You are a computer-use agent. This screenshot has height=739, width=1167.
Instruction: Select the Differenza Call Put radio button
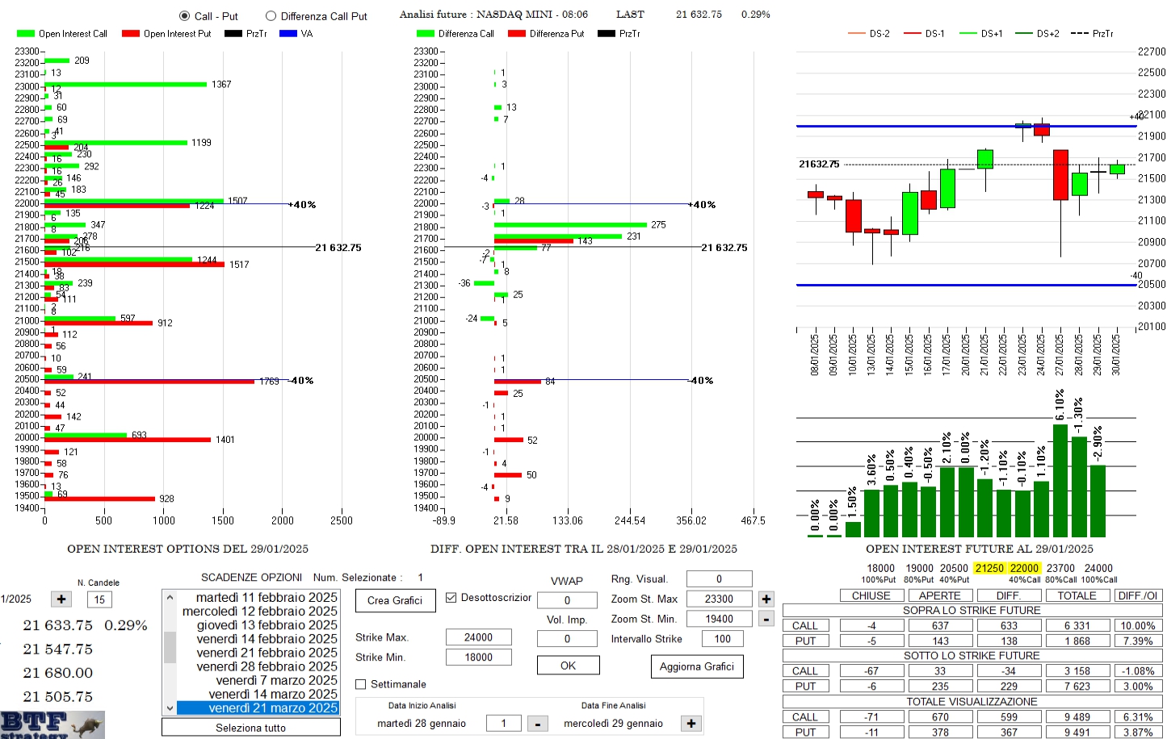(x=271, y=16)
